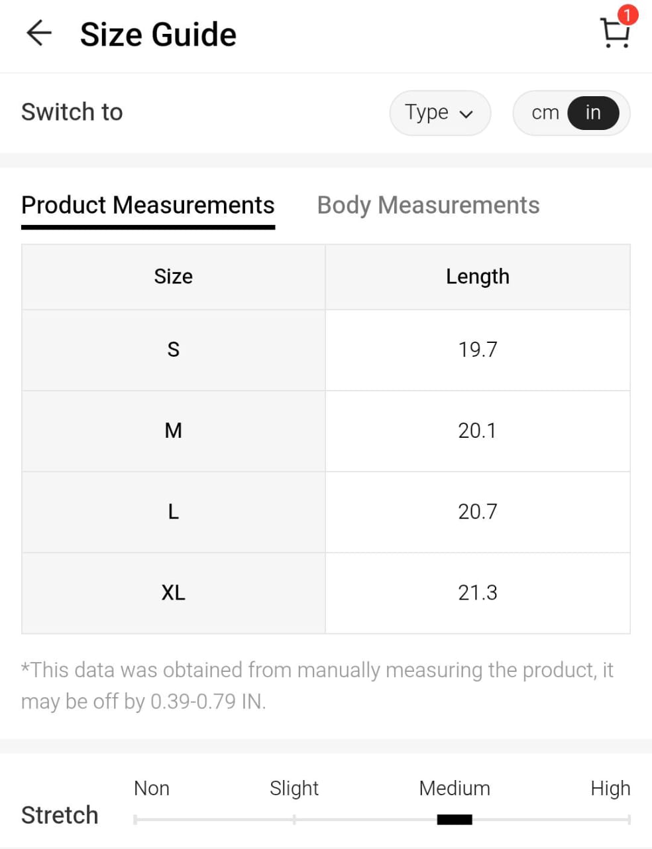Image resolution: width=652 pixels, height=849 pixels.
Task: Tap the 19.7 length cell
Action: [477, 350]
